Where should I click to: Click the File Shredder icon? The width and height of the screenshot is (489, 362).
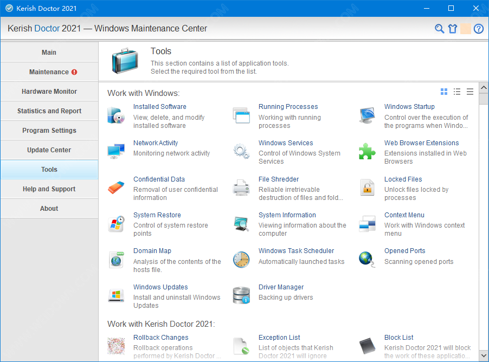(x=241, y=188)
